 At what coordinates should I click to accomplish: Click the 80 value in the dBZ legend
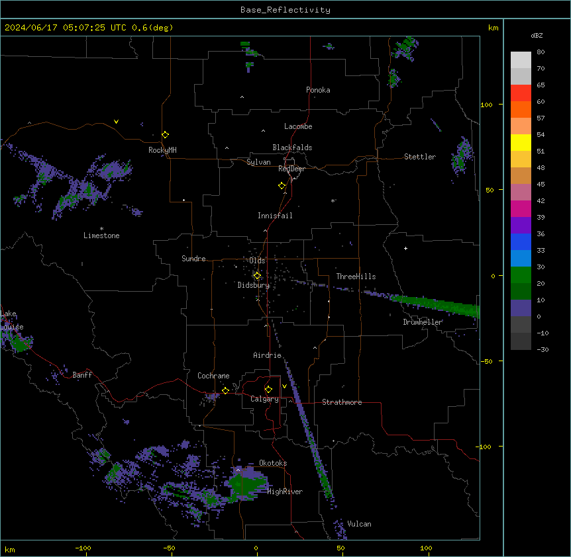click(x=541, y=52)
